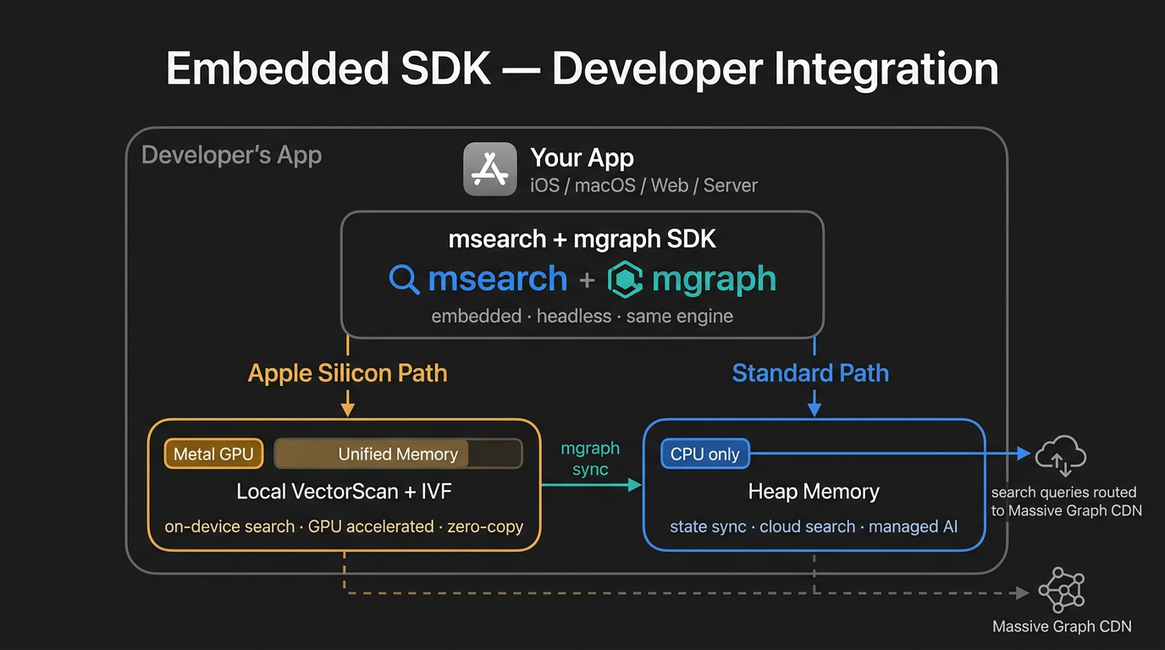1165x650 pixels.
Task: Click the App Store icon beside Your App
Action: point(490,169)
